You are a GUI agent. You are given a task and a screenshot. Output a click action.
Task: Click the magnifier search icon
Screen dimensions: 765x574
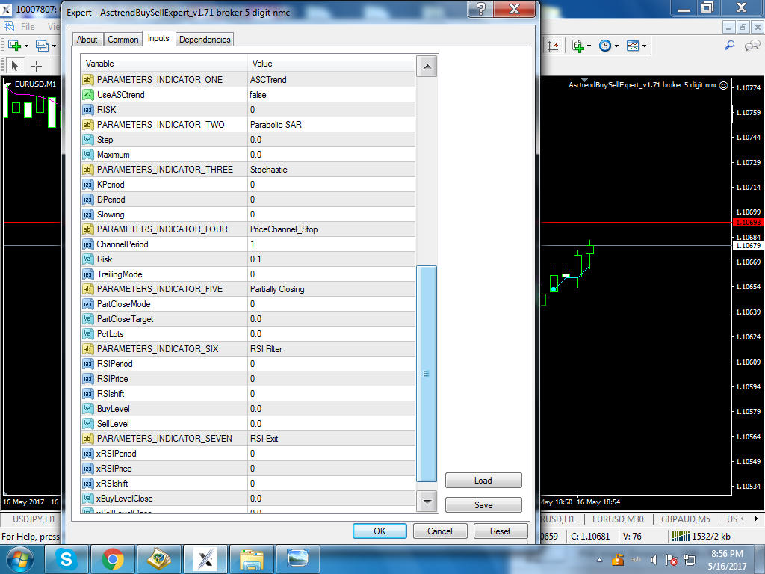729,46
